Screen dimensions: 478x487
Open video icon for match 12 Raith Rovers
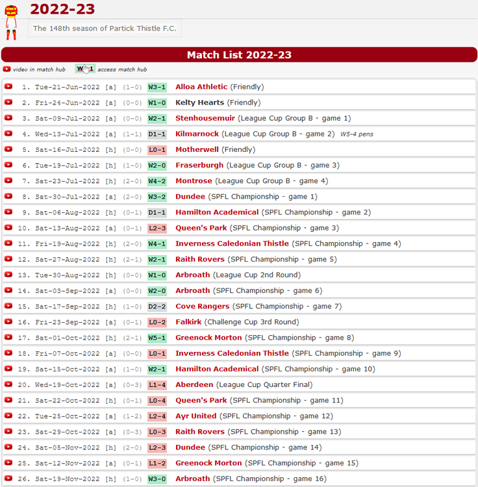point(8,258)
